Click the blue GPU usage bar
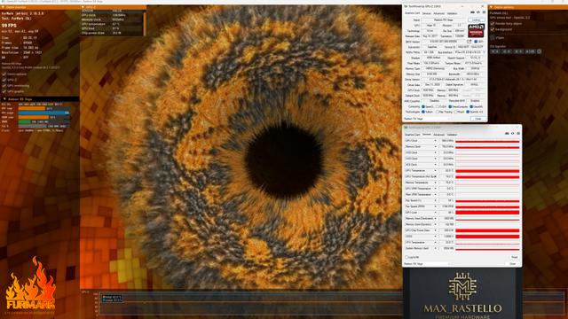The image size is (568, 319). point(43,113)
